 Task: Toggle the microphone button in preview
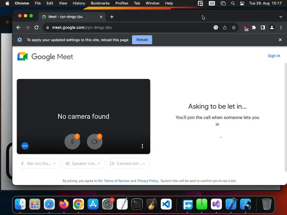[x=72, y=141]
